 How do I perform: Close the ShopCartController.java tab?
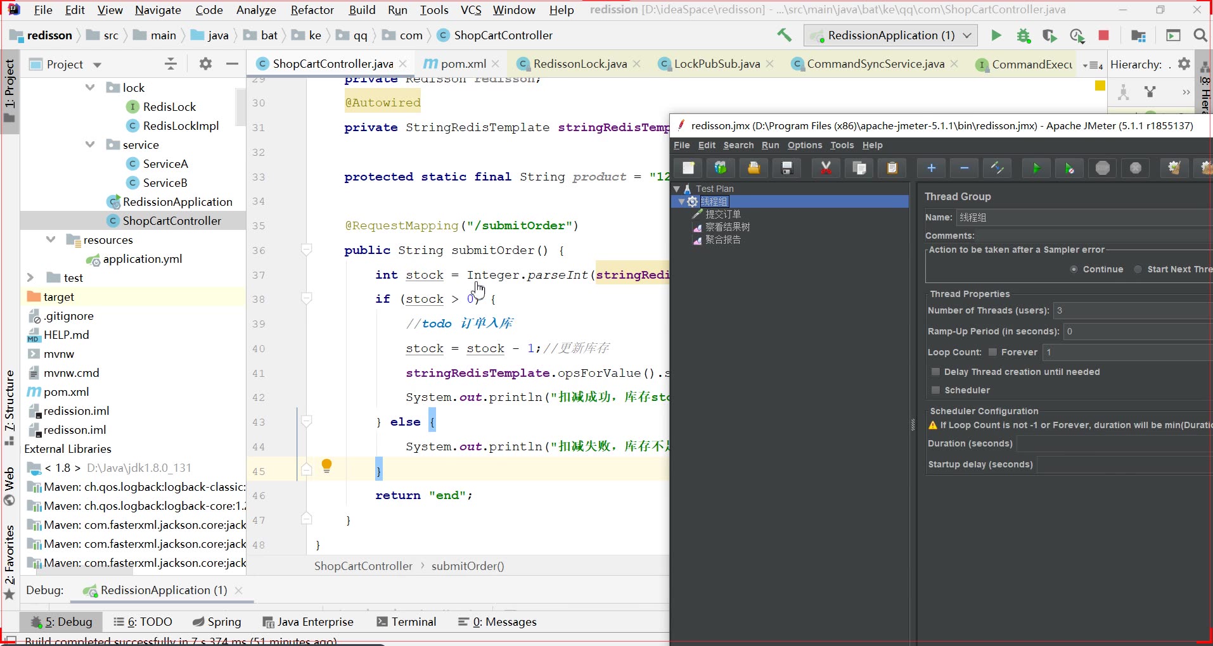[x=403, y=64]
